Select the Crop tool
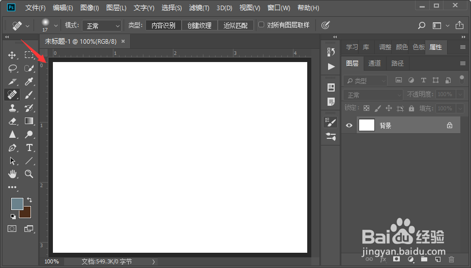 pyautogui.click(x=12, y=81)
